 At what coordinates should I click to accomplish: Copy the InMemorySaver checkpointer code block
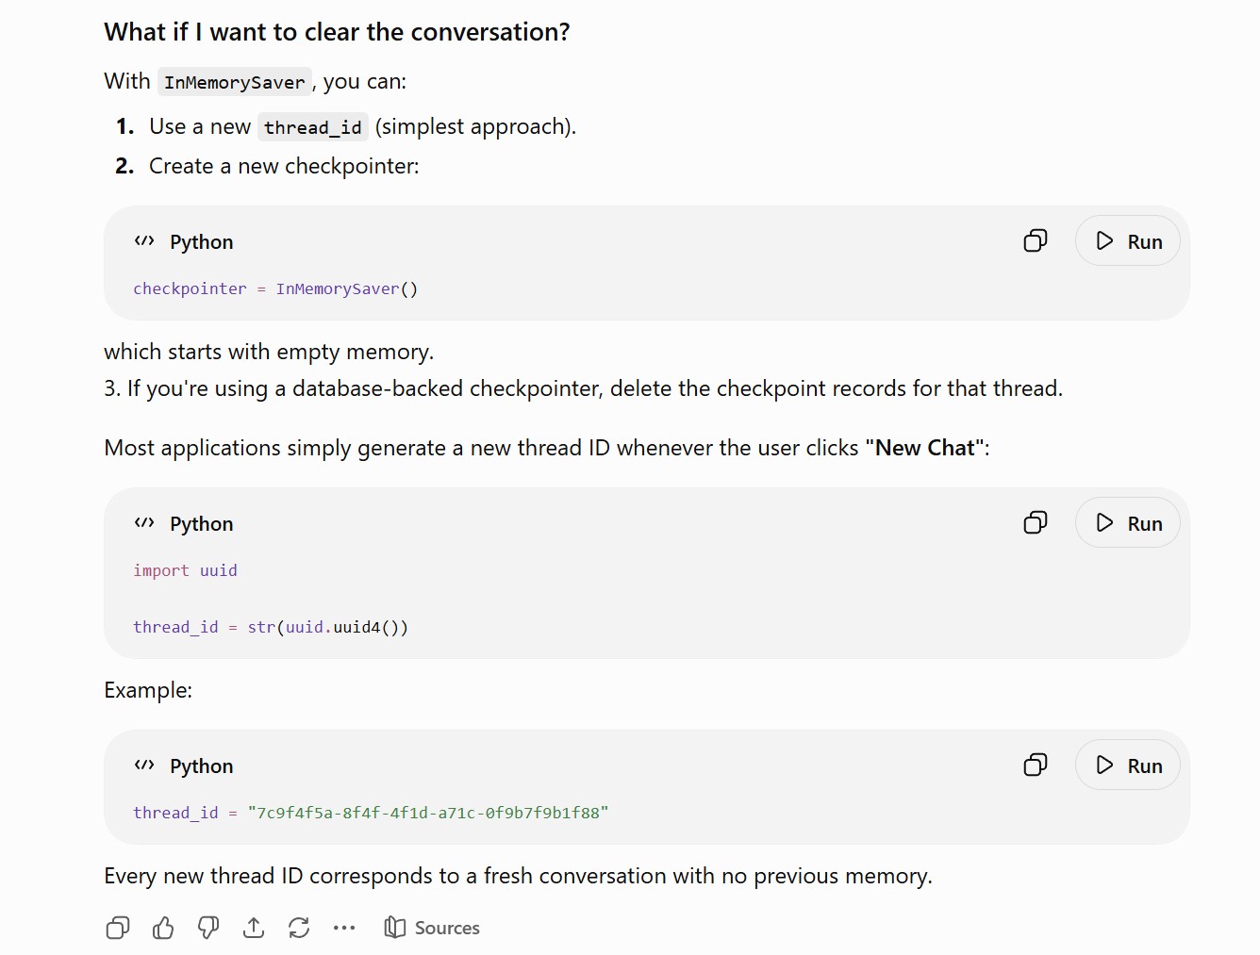tap(1035, 241)
